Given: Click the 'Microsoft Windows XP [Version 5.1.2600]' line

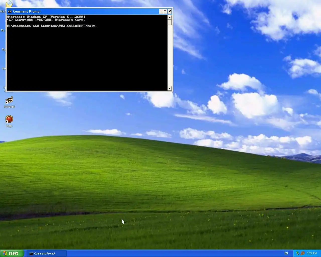Looking at the screenshot, I should (46, 17).
